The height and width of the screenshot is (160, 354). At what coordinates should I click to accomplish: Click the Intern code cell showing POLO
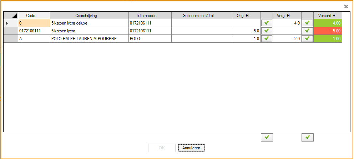150,39
